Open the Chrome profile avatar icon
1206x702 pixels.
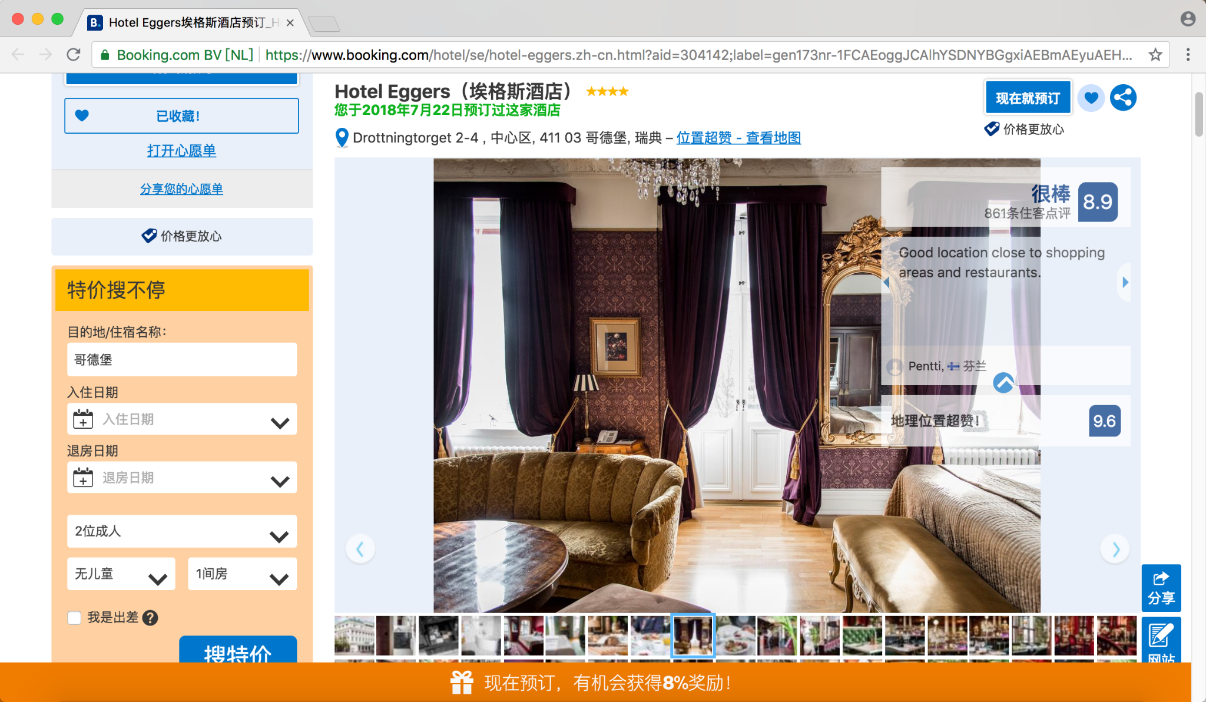[1188, 19]
